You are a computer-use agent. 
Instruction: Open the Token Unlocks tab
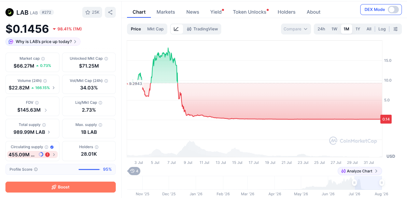pyautogui.click(x=250, y=12)
